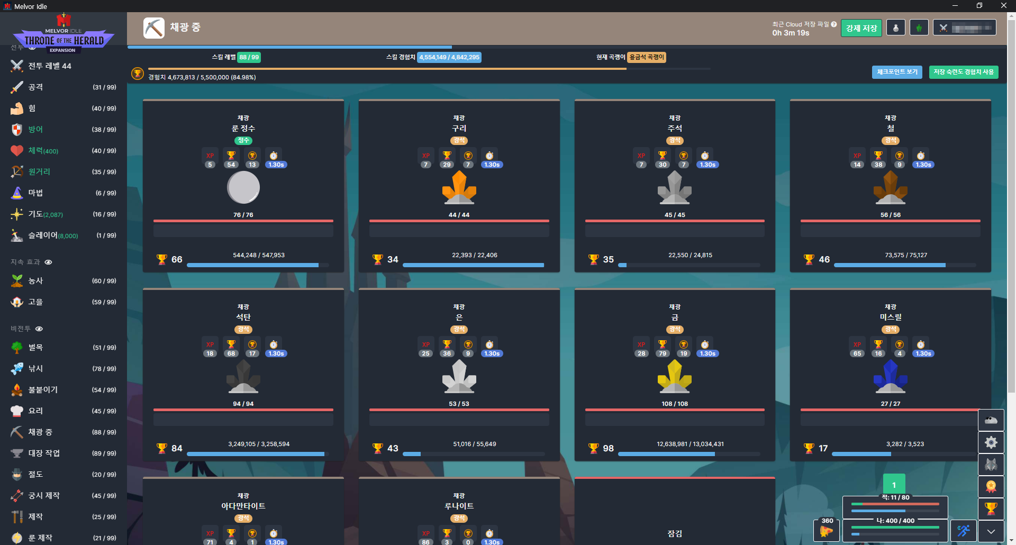Click the blue running man icon
This screenshot has width=1016, height=545.
point(963,531)
